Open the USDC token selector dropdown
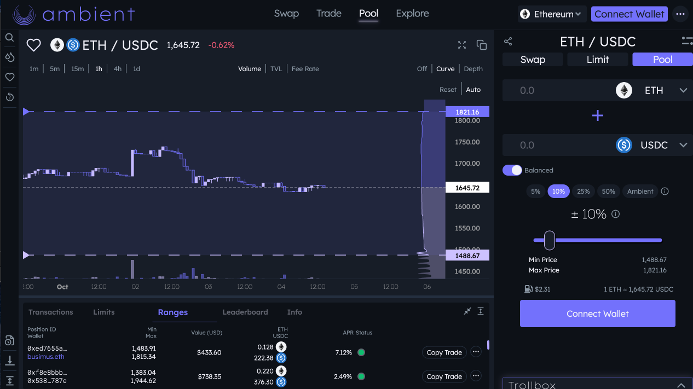 683,145
